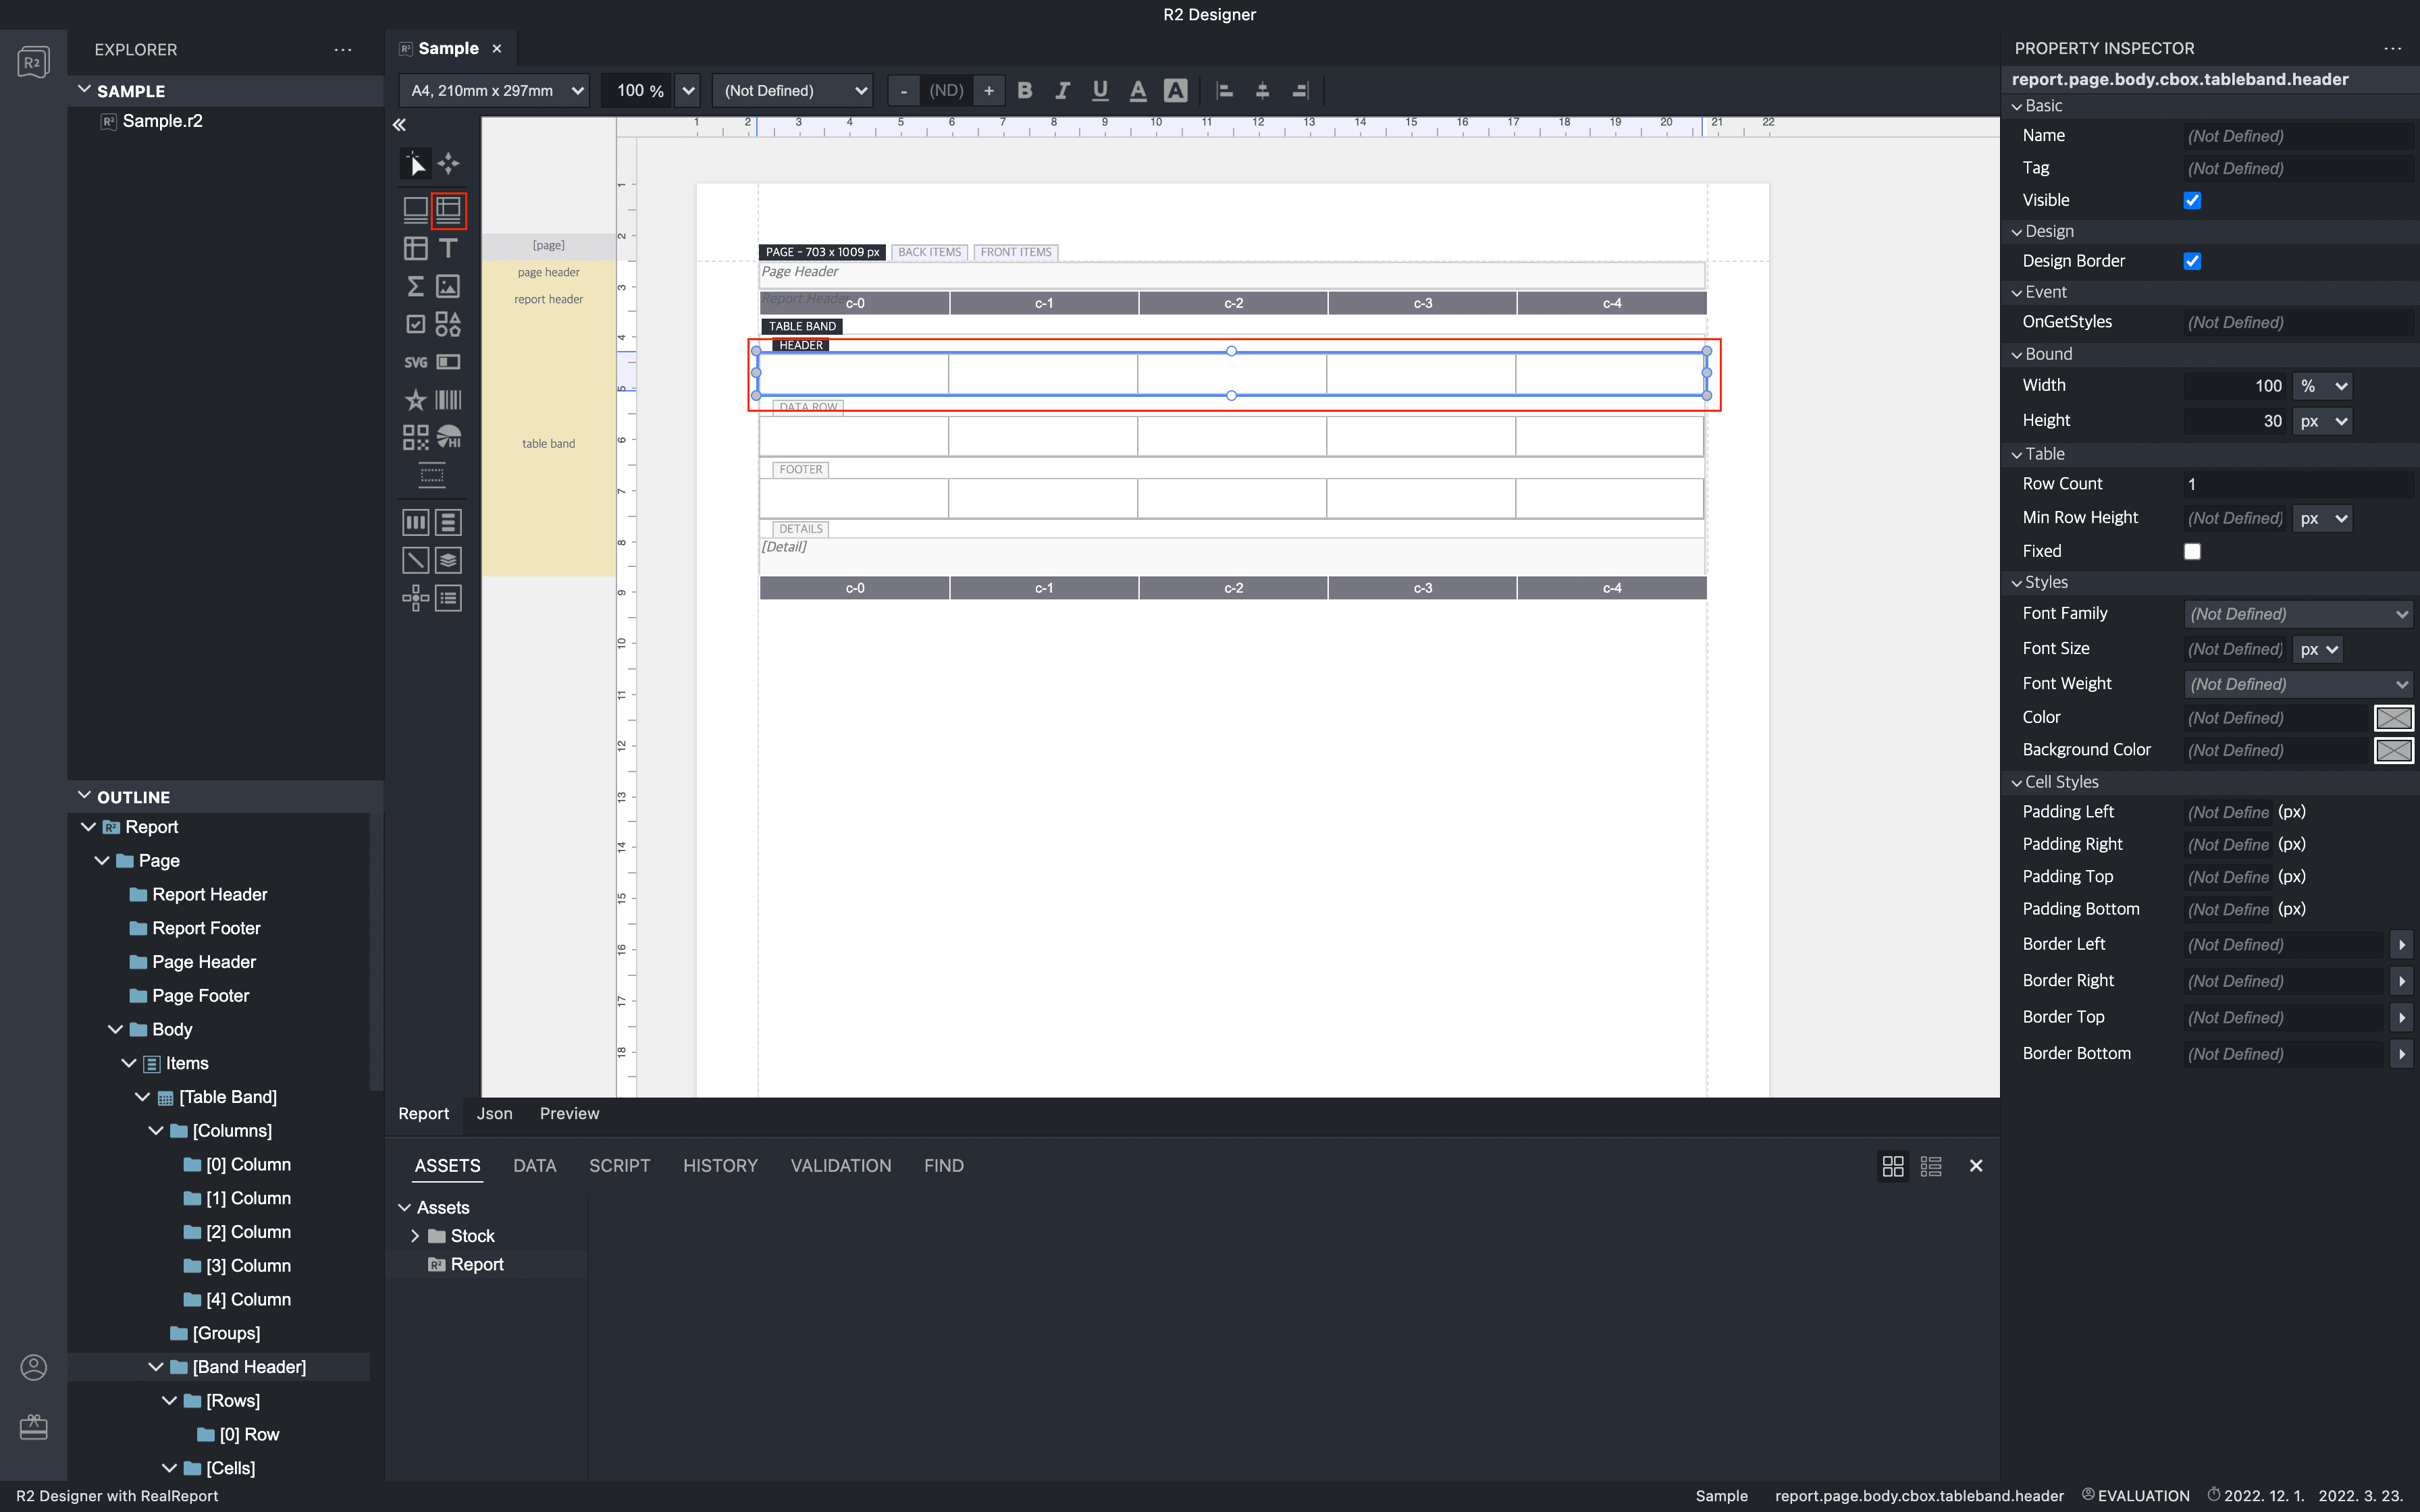2420x1512 pixels.
Task: Open the paper size dropdown
Action: pyautogui.click(x=494, y=90)
